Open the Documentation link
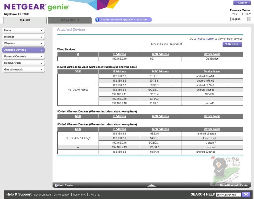 point(42,195)
